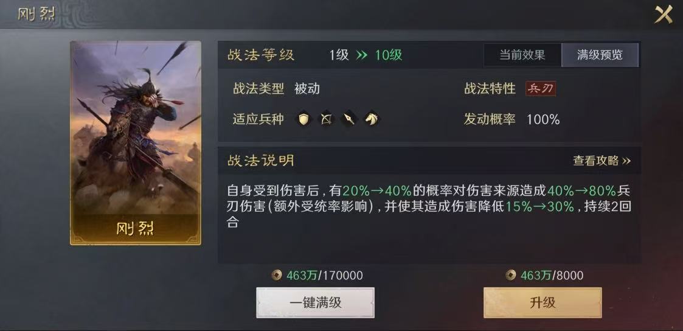This screenshot has height=331, width=683.
Task: Close the 刚烈 panel with crossed-swords icon
Action: [664, 15]
